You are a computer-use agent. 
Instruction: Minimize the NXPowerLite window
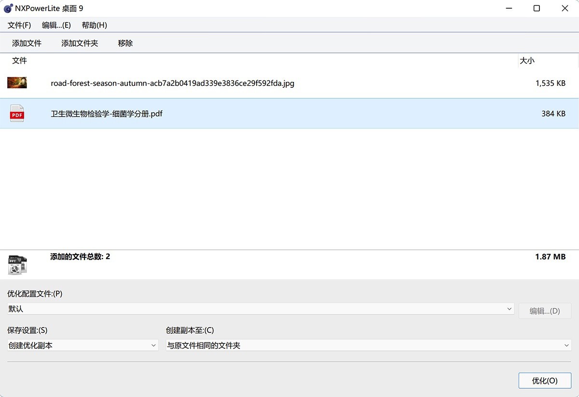(x=509, y=9)
